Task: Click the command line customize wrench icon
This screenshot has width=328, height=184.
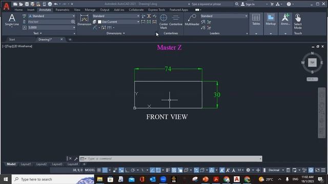Action: point(76,159)
